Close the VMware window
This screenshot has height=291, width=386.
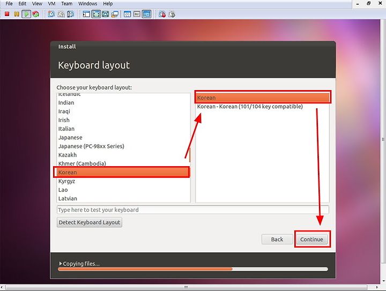(x=380, y=3)
